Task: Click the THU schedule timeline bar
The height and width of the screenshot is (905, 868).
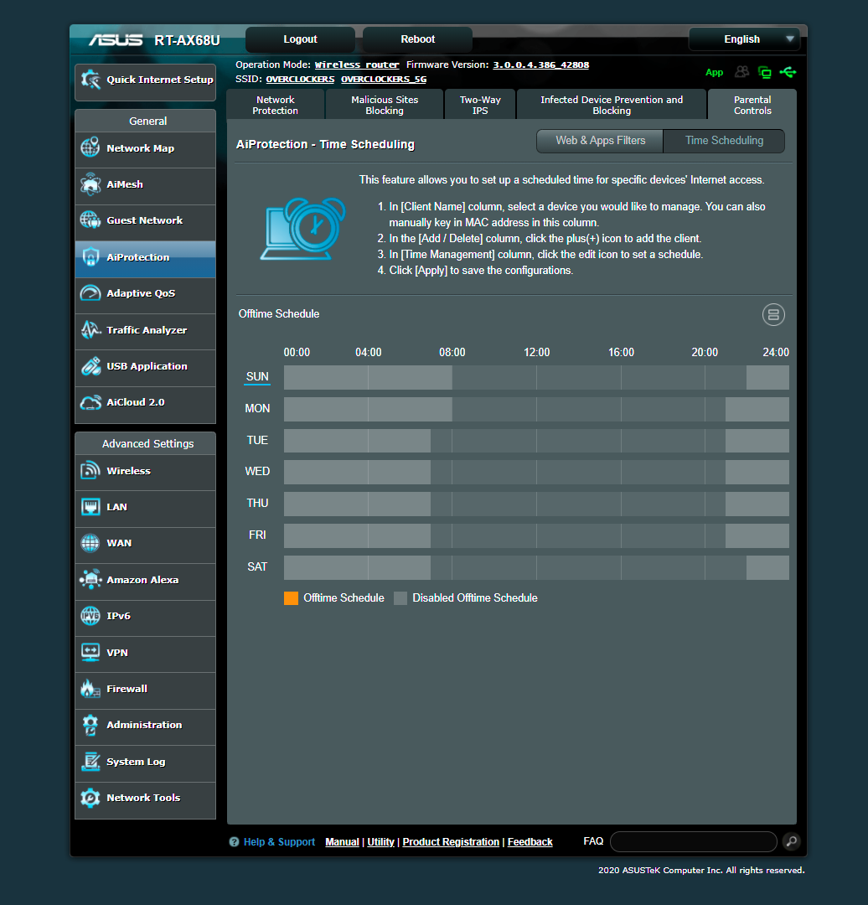Action: [x=536, y=504]
